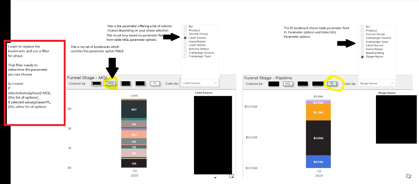The width and height of the screenshot is (419, 184).
Task: Click the $2.07M blue segment of Pipeline bar
Action: pyautogui.click(x=319, y=162)
